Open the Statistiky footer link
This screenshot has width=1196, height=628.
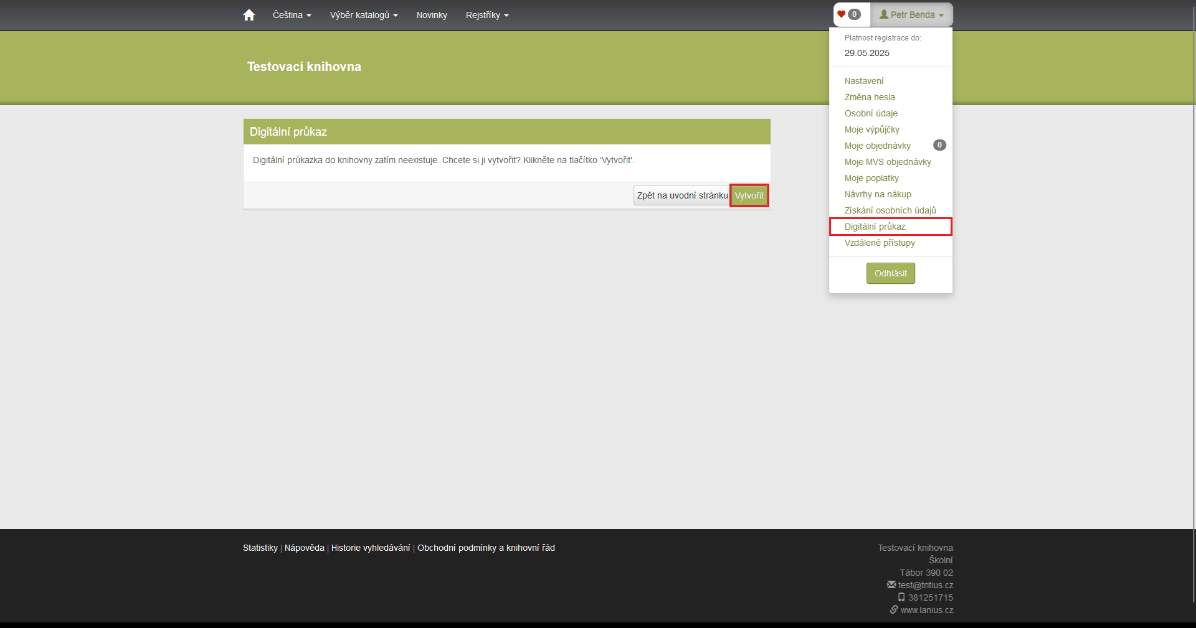click(260, 548)
